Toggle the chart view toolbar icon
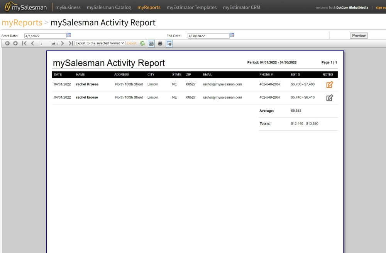 tap(151, 43)
